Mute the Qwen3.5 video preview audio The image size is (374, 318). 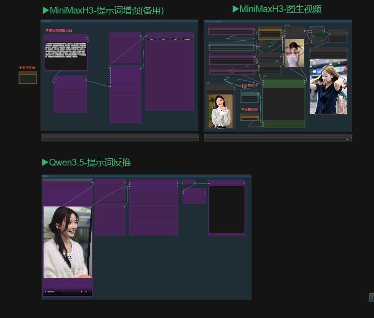[x=82, y=292]
